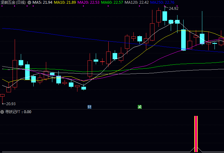Image resolution: width=224 pixels, height=153 pixels.
Task: Click the divider between price and indicator panels
Action: point(112,109)
